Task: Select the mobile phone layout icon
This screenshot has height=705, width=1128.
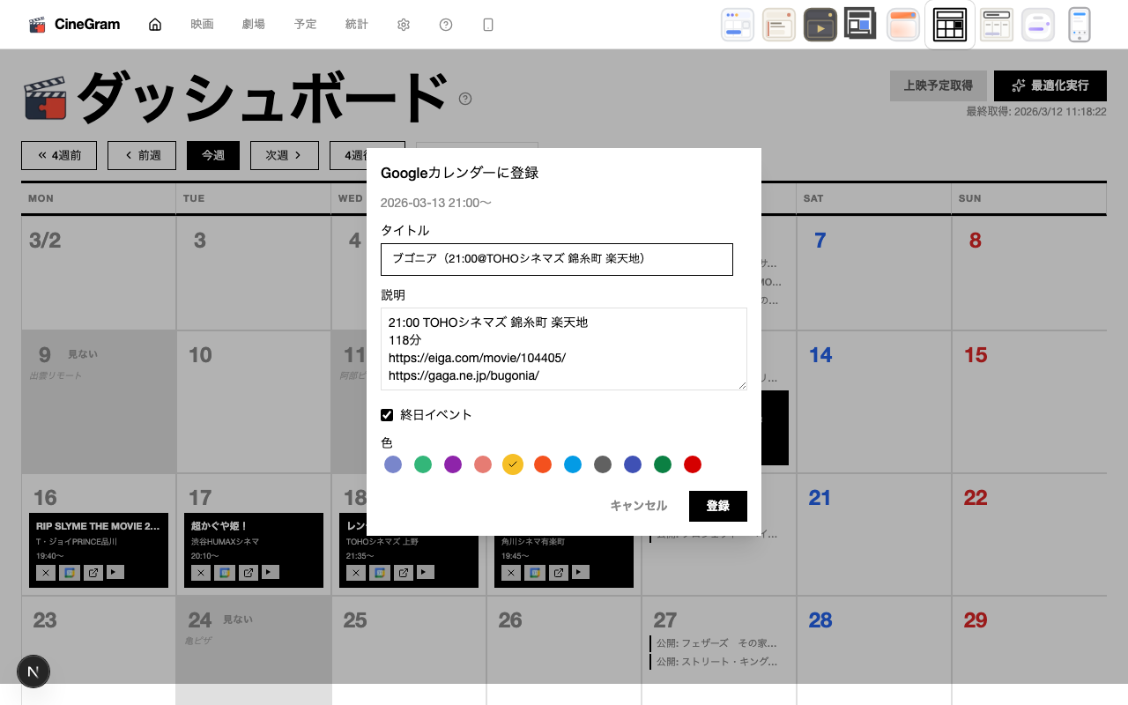Action: (x=1080, y=24)
